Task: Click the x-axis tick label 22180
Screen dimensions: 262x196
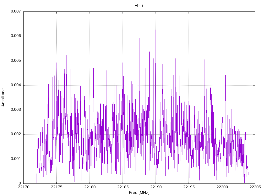Action: [90, 187]
